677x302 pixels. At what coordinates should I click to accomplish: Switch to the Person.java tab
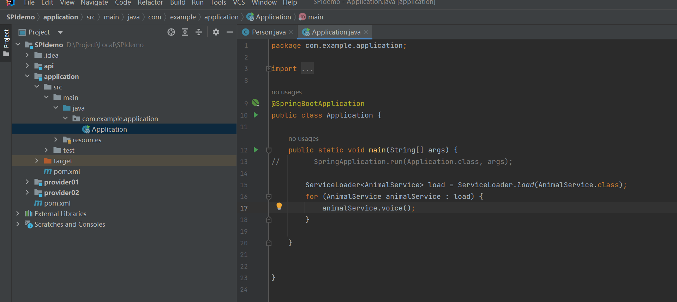tap(269, 32)
